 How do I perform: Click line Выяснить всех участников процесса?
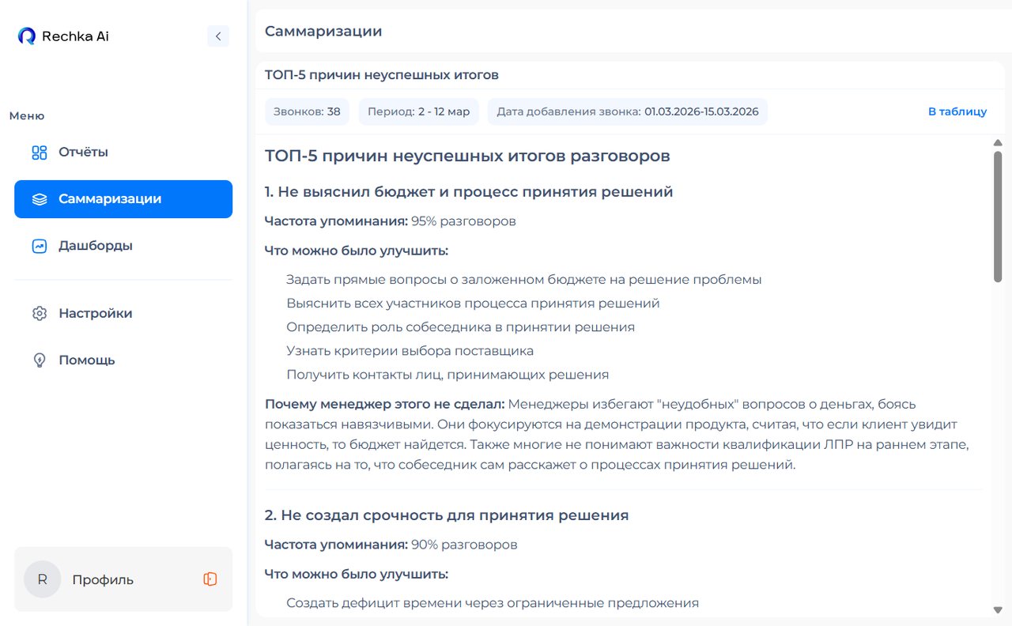[x=473, y=304]
